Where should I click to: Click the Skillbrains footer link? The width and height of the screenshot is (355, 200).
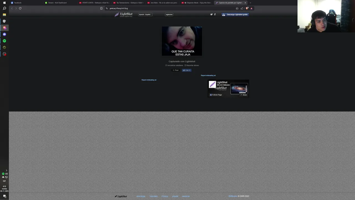(x=233, y=196)
